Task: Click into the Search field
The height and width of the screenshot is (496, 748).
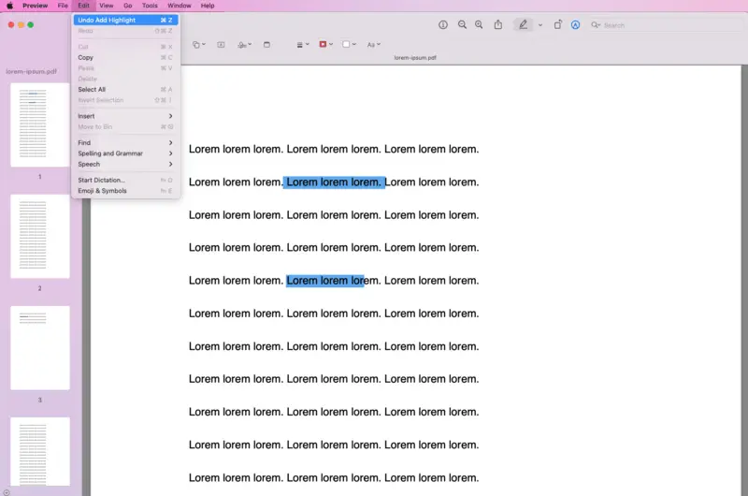Action: pyautogui.click(x=668, y=25)
